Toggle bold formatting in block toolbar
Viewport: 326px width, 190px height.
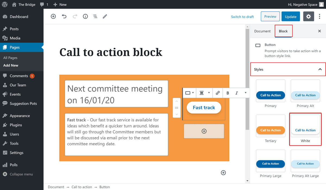tap(228, 93)
